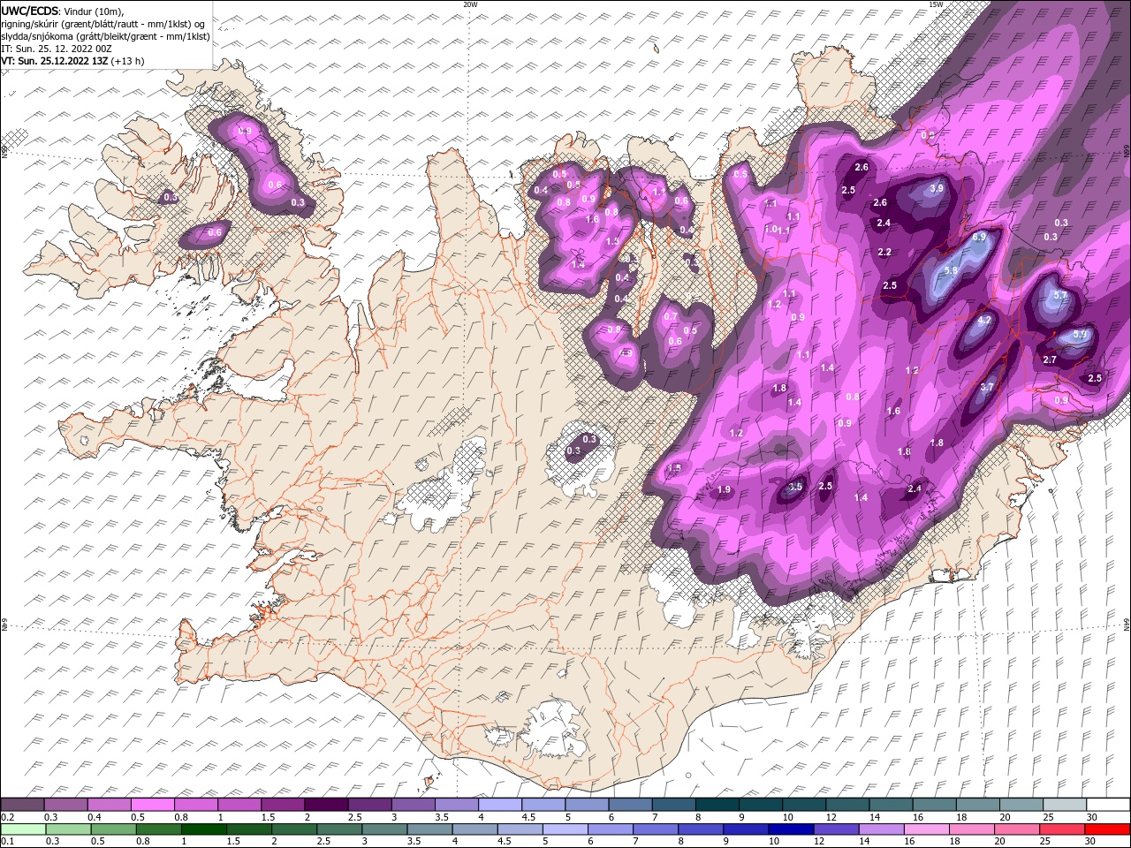Click the initial time line 'IT: Sun. 25. 12. 2022 00Z'

pos(57,49)
